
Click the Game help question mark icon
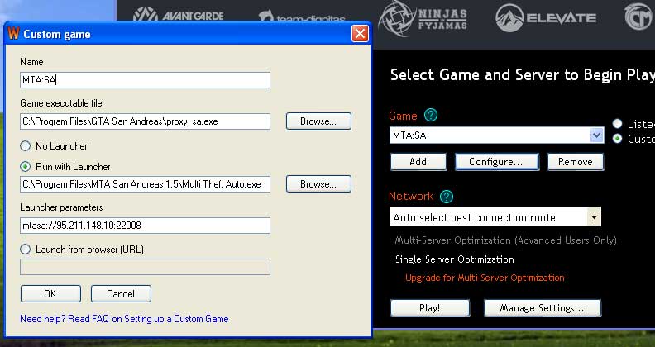[430, 116]
